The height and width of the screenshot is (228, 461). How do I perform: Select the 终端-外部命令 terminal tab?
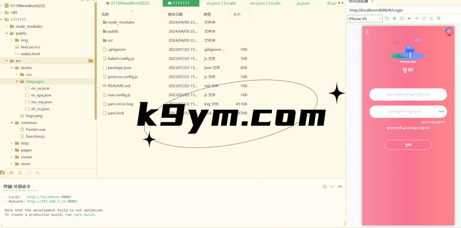pos(17,187)
